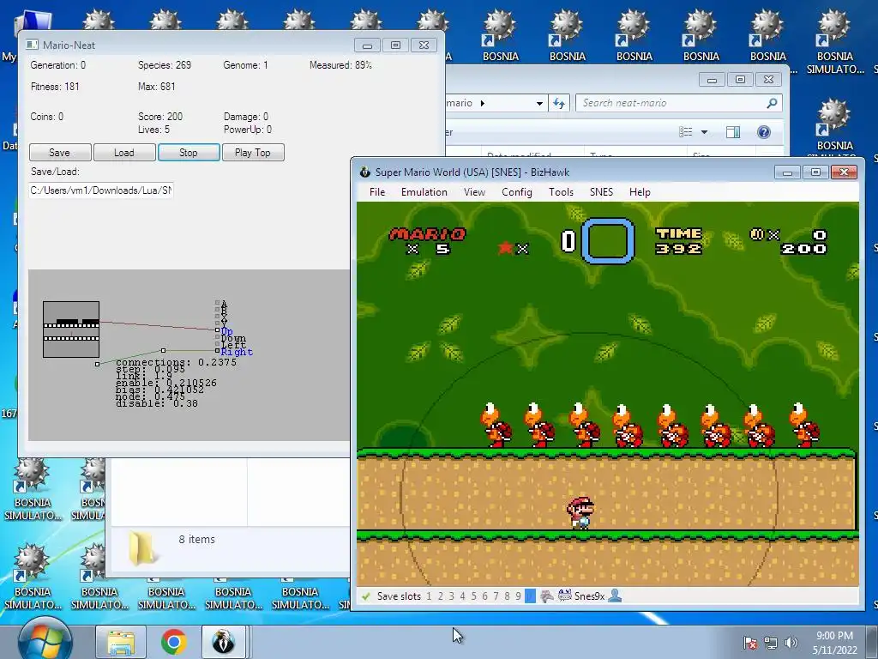The height and width of the screenshot is (659, 878).
Task: Click the blue user icon in status bar
Action: (615, 596)
